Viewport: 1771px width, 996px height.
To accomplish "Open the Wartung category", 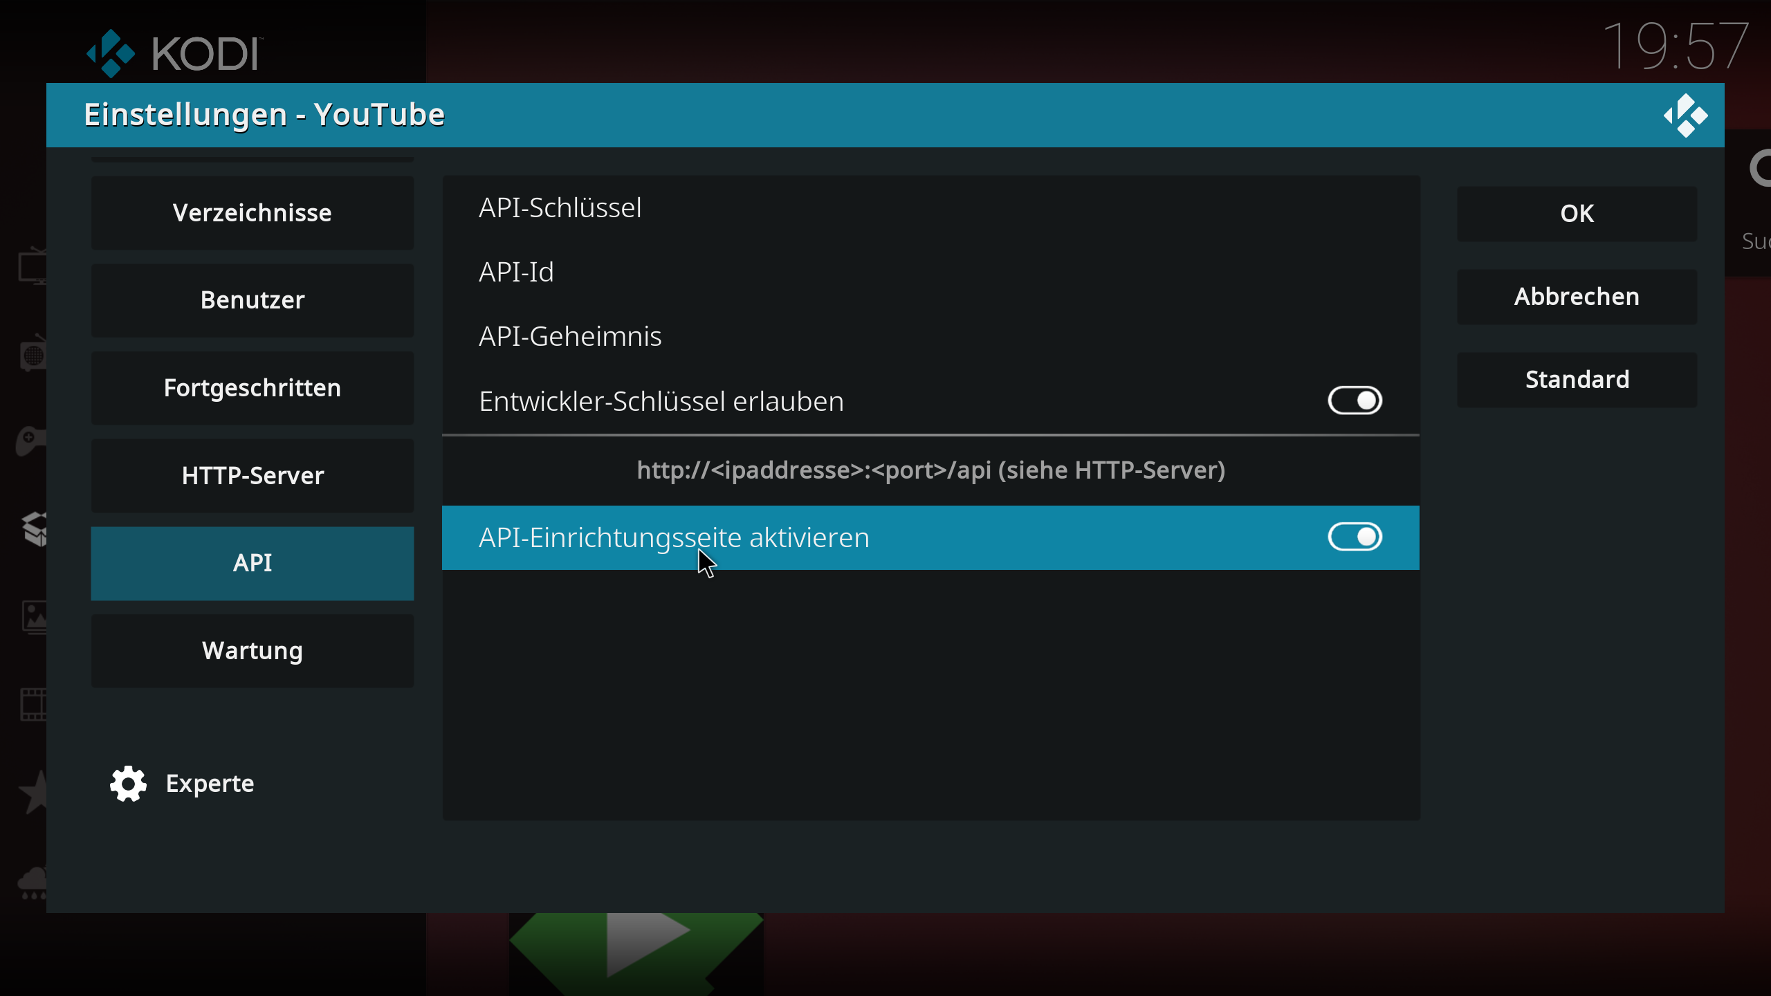I will tap(253, 651).
